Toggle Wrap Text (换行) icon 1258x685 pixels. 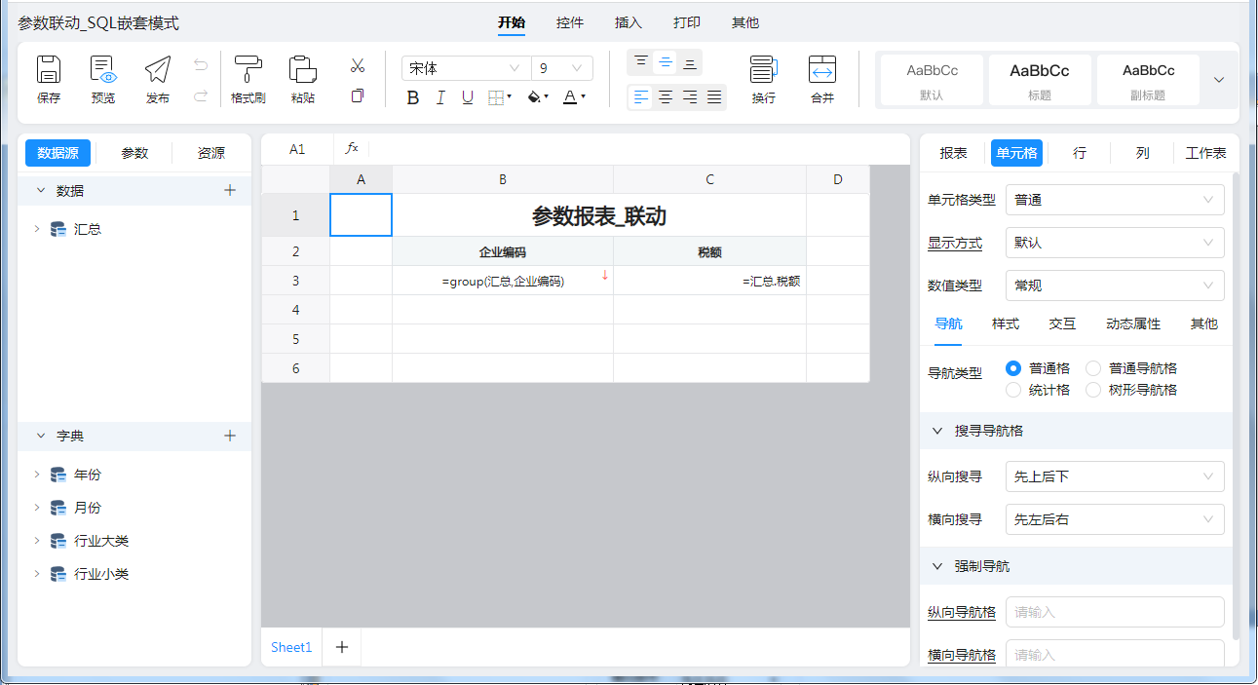pos(763,70)
